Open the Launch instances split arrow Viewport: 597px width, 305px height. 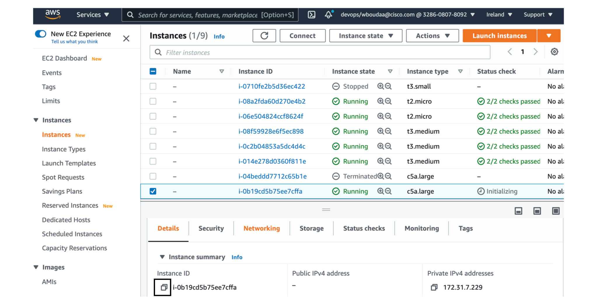point(549,36)
